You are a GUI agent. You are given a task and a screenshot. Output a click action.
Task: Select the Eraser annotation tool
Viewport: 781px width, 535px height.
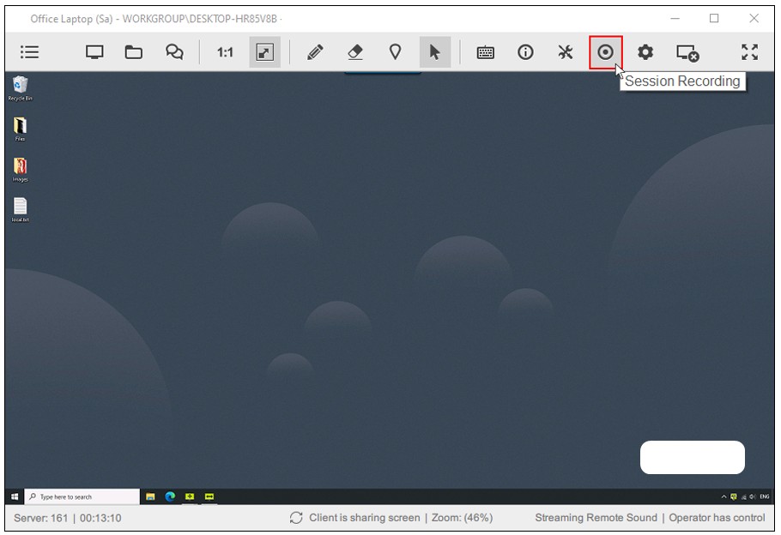coord(354,52)
